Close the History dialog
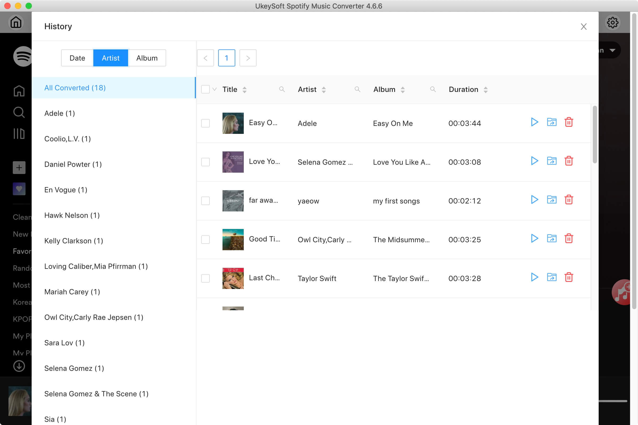The height and width of the screenshot is (425, 638). pyautogui.click(x=584, y=27)
